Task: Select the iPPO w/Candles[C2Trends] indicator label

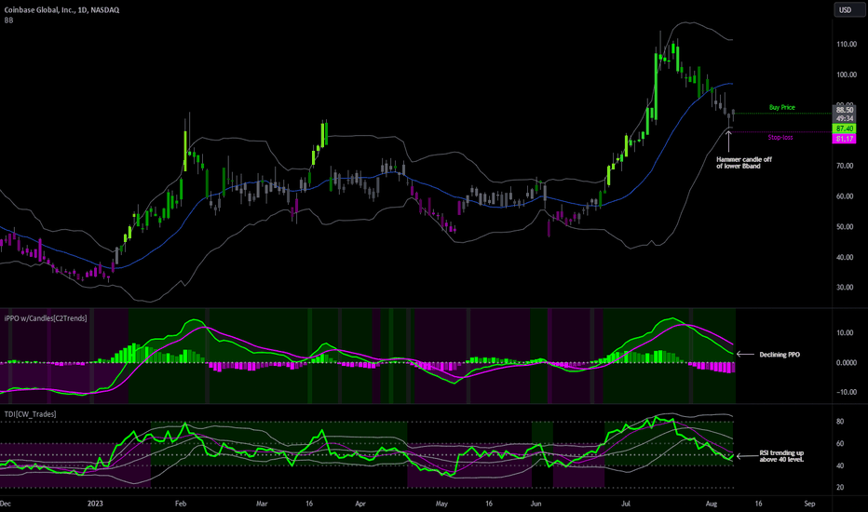Action: coord(46,318)
